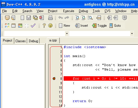Open the File menu
Viewport: 138px width, 108px height.
4,11
